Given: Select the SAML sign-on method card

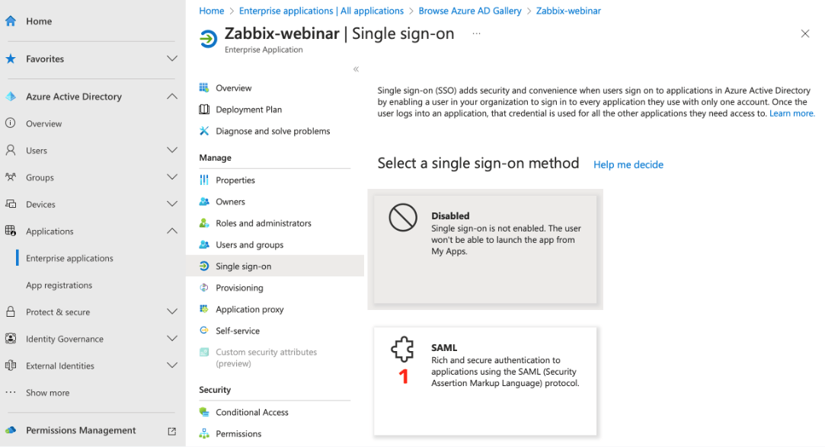Looking at the screenshot, I should pyautogui.click(x=485, y=381).
